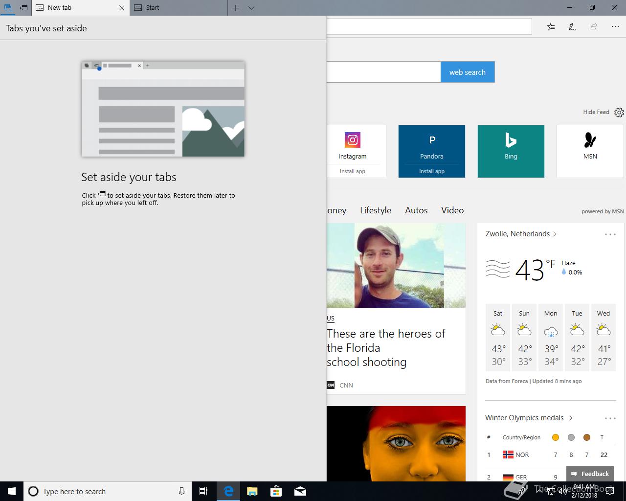This screenshot has width=626, height=501.
Task: Select Wednesday weather forecast
Action: (x=604, y=338)
